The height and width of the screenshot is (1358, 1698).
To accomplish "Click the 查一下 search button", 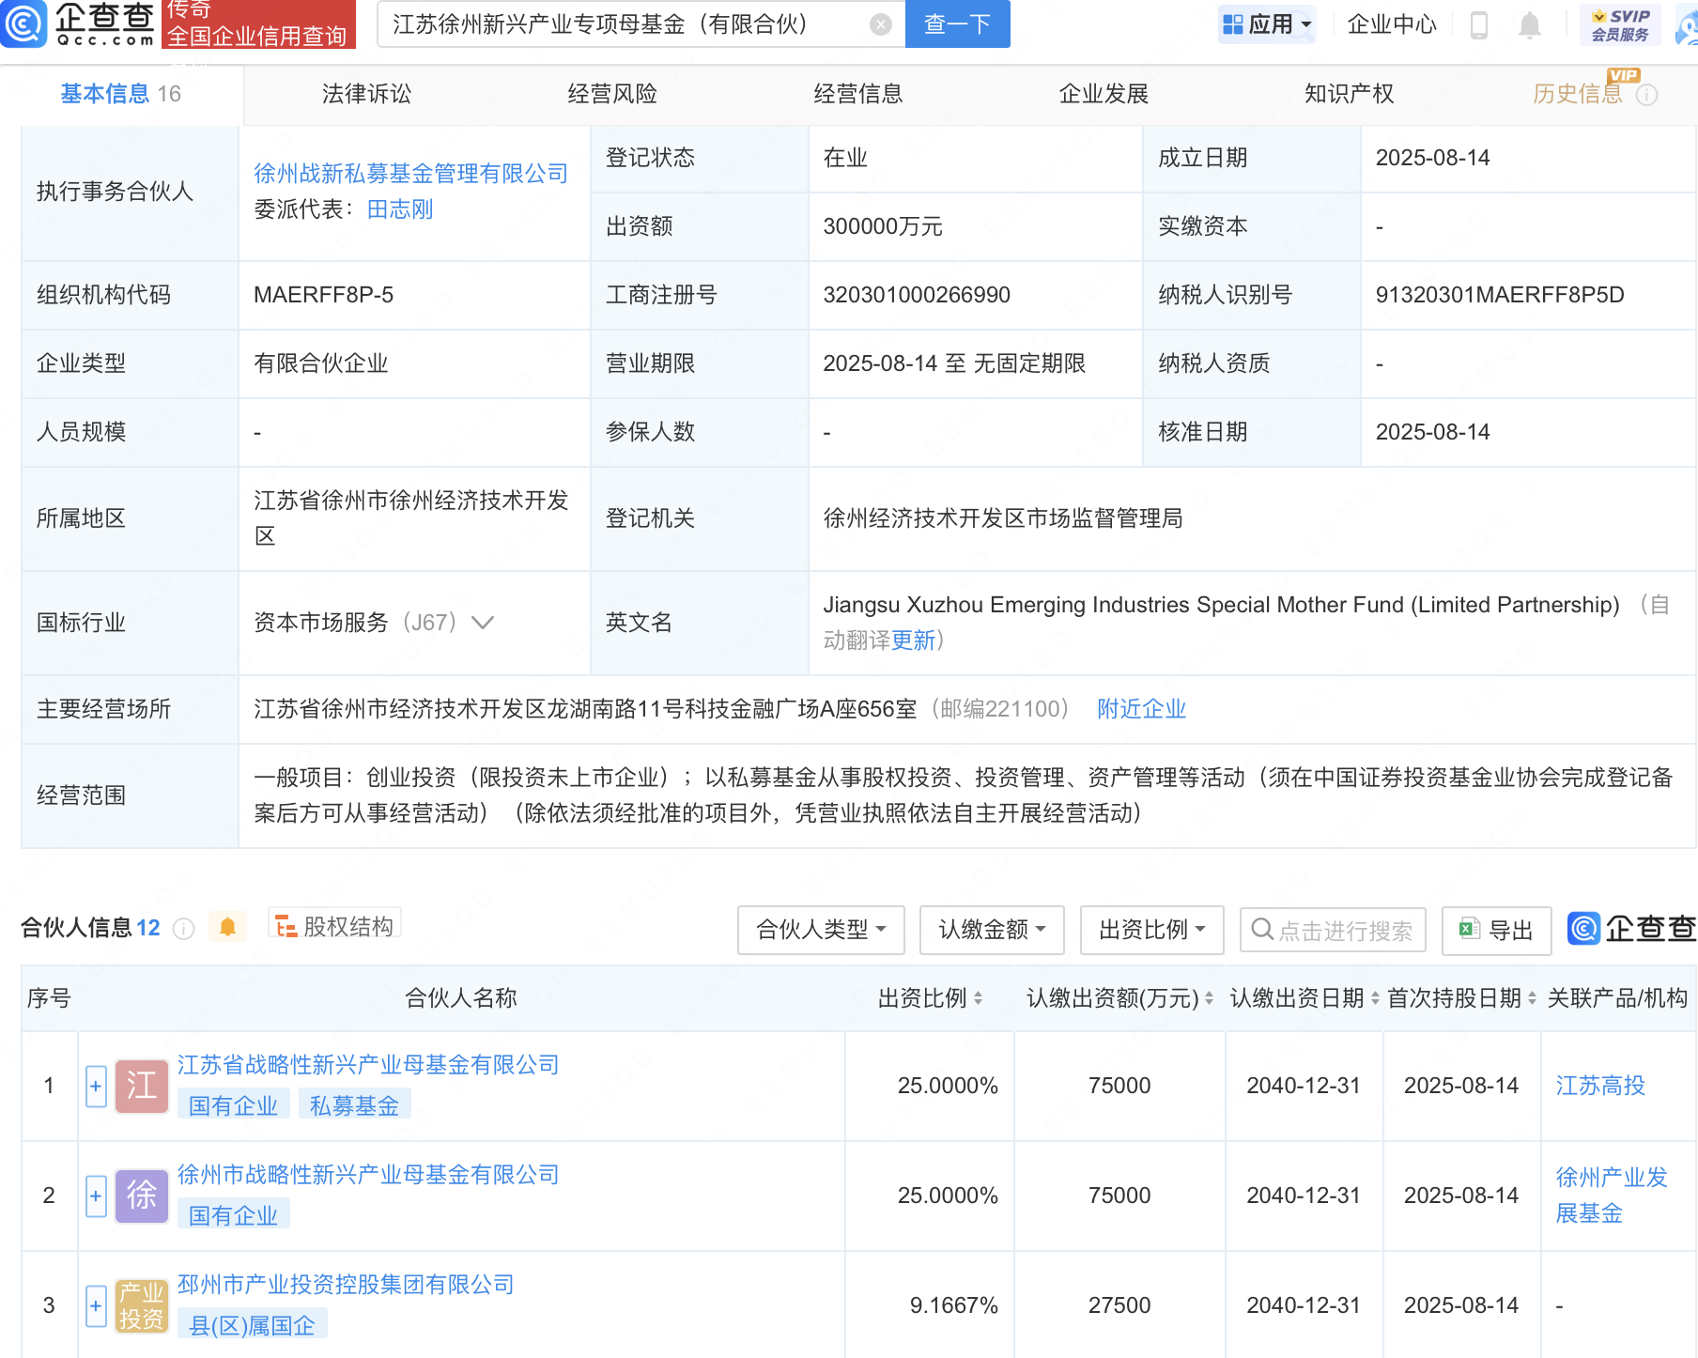I will 957,24.
